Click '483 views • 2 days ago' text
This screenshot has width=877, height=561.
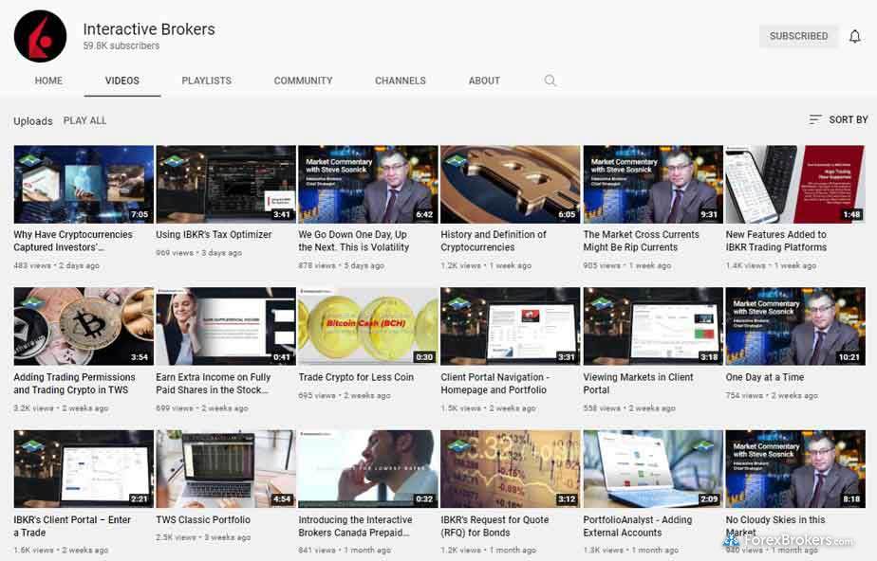57,265
